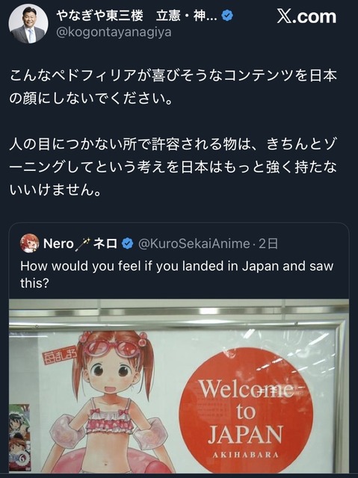Click the Nero ネロ display name

pyautogui.click(x=81, y=243)
